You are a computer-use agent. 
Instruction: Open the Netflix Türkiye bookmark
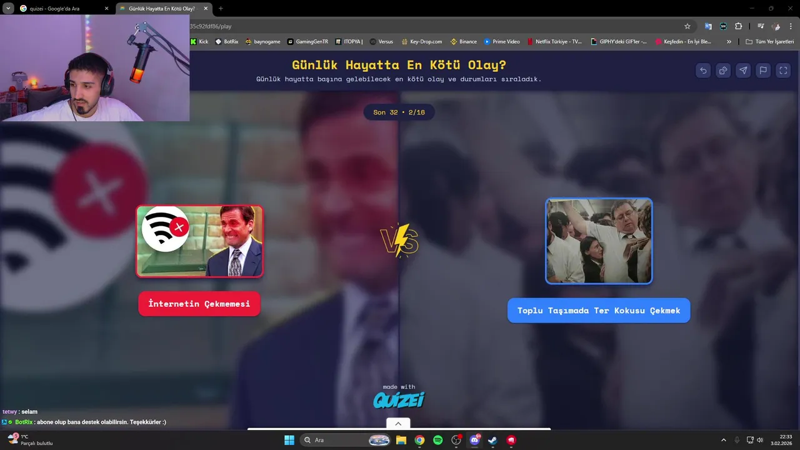tap(554, 42)
